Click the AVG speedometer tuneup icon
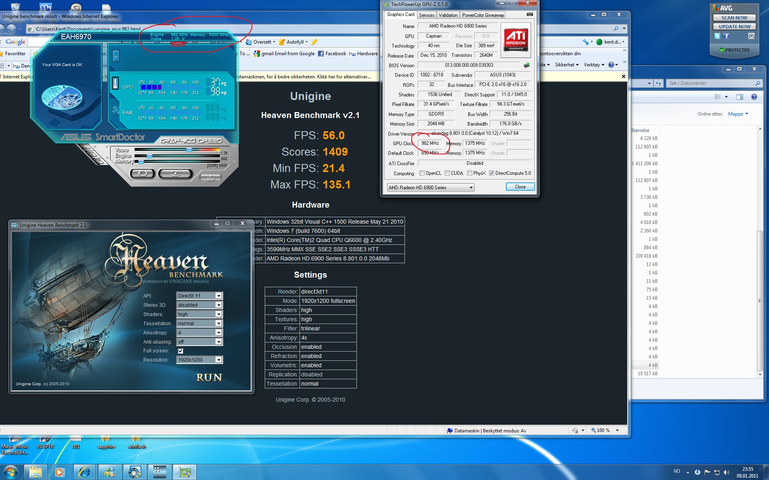769x480 pixels. 751,36
